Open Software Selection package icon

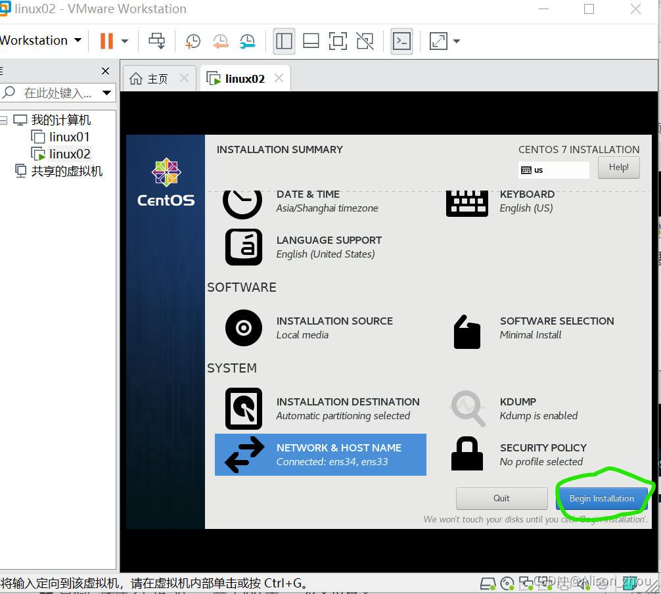(x=467, y=332)
